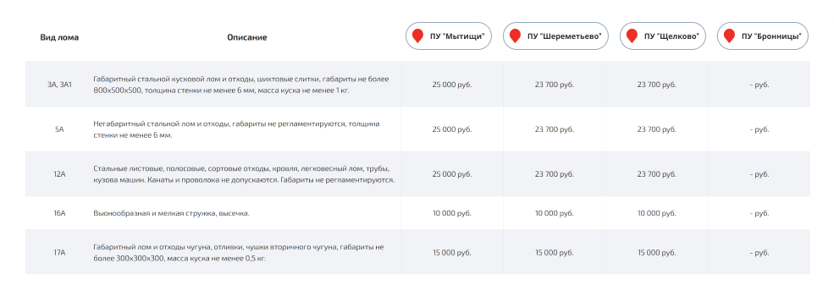
Task: Select the 17А scrap type cell
Action: (x=59, y=253)
